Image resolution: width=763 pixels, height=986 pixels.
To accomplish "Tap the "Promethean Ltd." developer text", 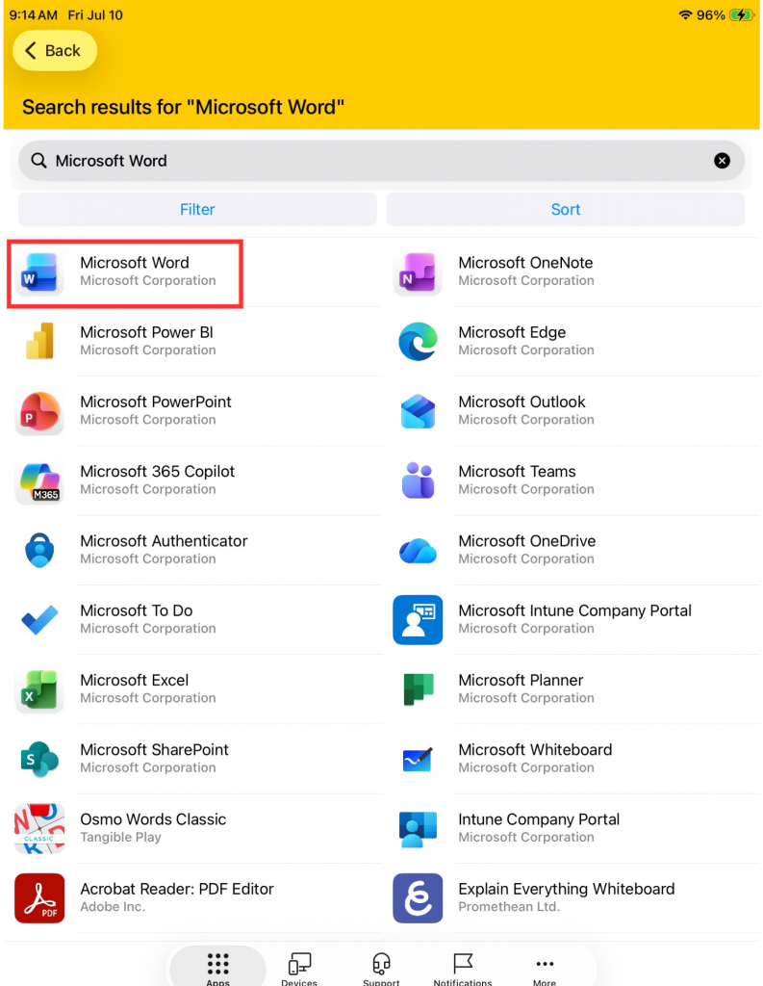I will tap(509, 907).
